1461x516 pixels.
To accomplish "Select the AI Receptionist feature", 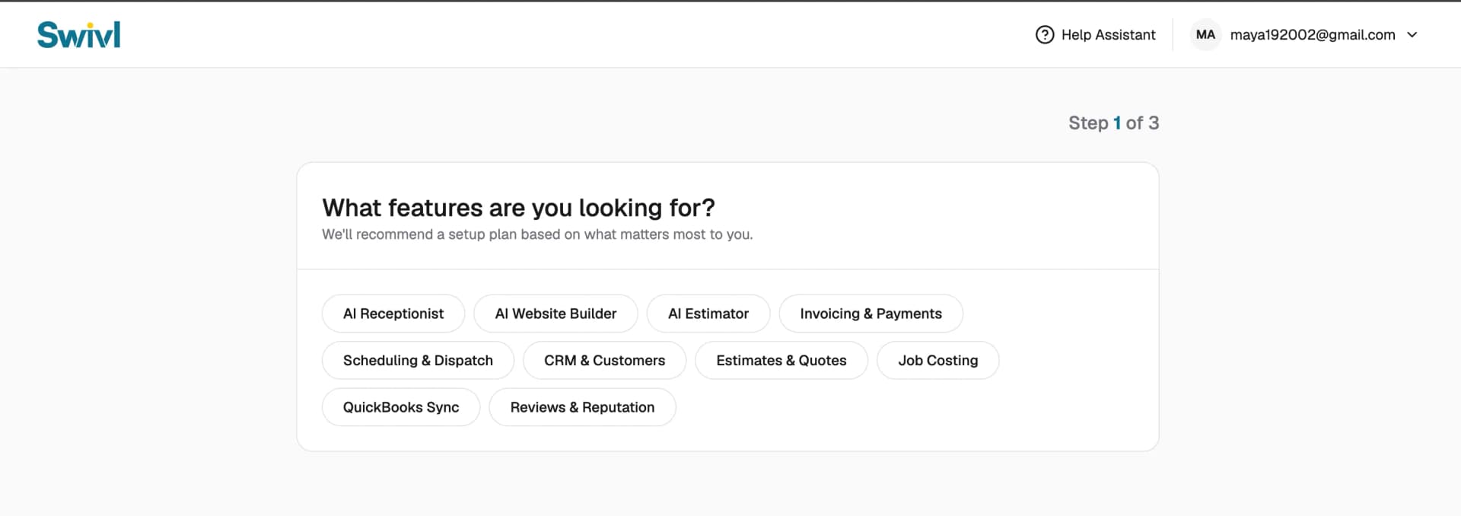I will pos(393,314).
